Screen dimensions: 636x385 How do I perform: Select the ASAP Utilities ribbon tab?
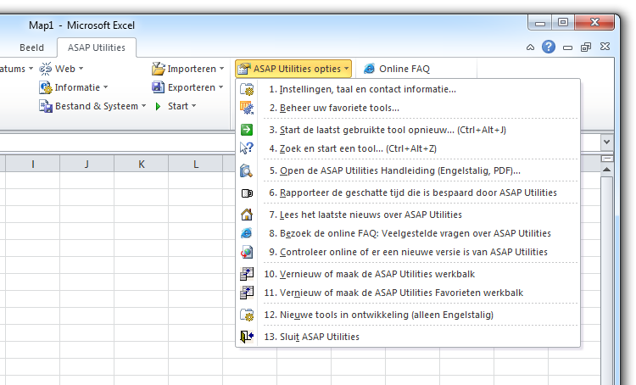[x=97, y=47]
